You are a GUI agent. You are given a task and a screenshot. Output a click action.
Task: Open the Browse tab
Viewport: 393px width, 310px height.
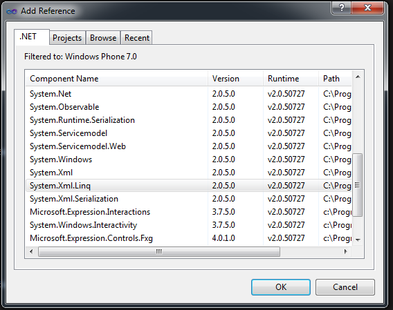pyautogui.click(x=103, y=38)
